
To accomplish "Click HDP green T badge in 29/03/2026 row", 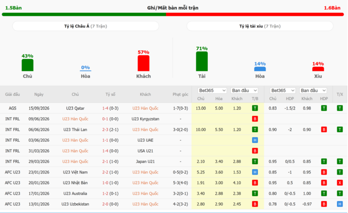I will click(324, 162).
